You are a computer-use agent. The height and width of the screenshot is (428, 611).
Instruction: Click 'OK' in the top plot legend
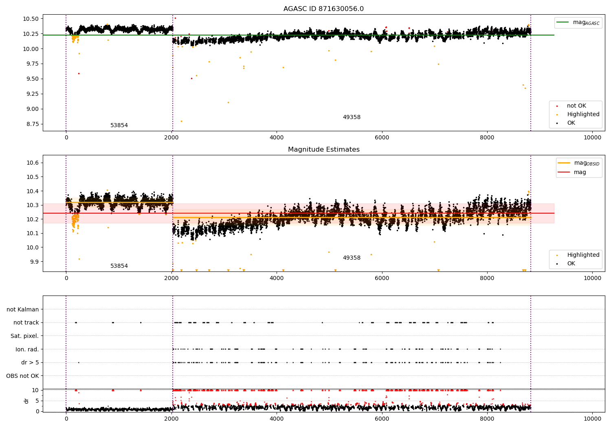[x=571, y=123]
